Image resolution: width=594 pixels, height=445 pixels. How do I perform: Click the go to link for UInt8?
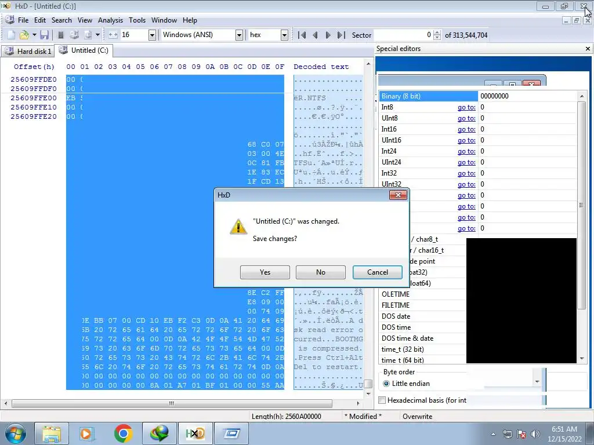[x=466, y=118]
